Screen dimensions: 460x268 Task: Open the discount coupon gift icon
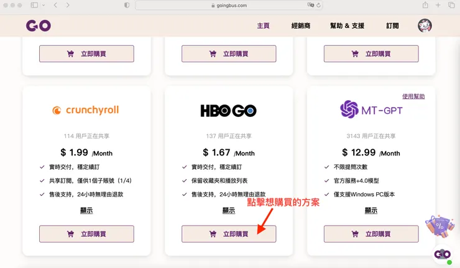439,226
